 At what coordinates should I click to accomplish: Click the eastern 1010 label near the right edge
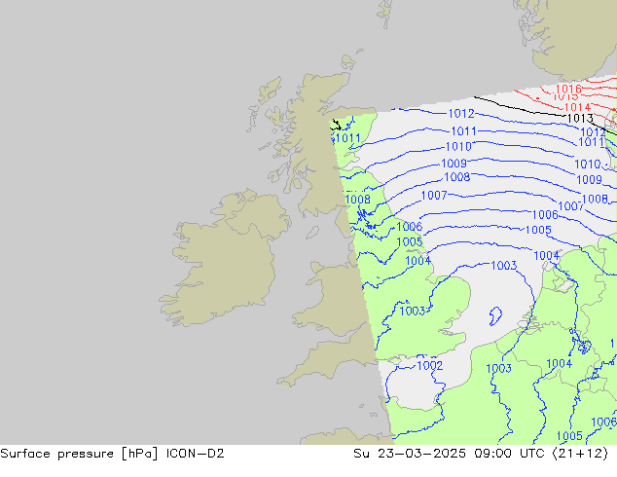pyautogui.click(x=588, y=164)
